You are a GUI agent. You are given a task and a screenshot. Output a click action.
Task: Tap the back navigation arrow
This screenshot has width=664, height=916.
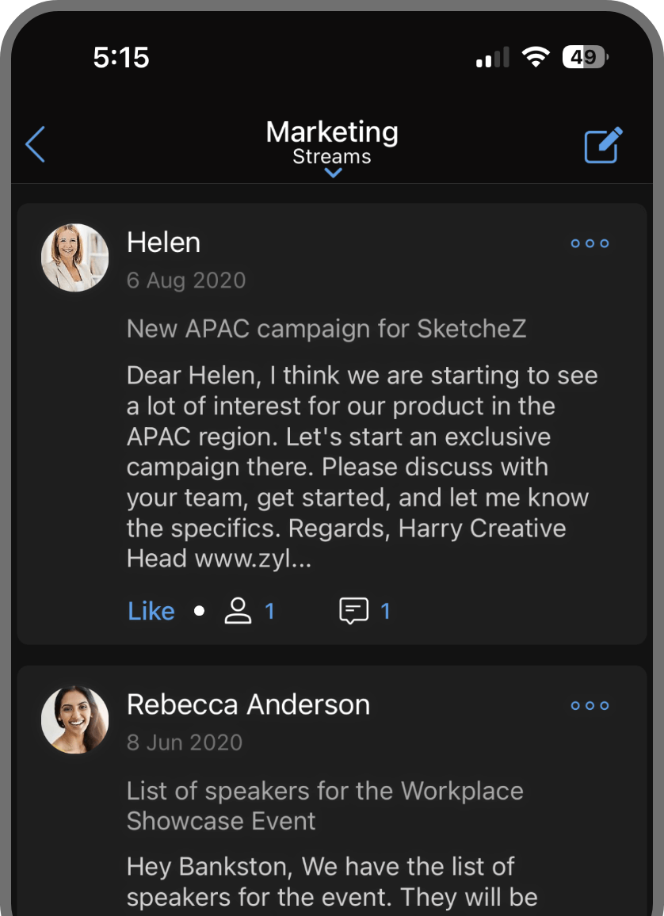point(33,144)
